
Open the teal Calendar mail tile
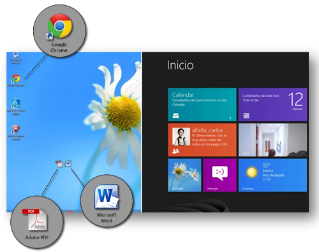202,105
